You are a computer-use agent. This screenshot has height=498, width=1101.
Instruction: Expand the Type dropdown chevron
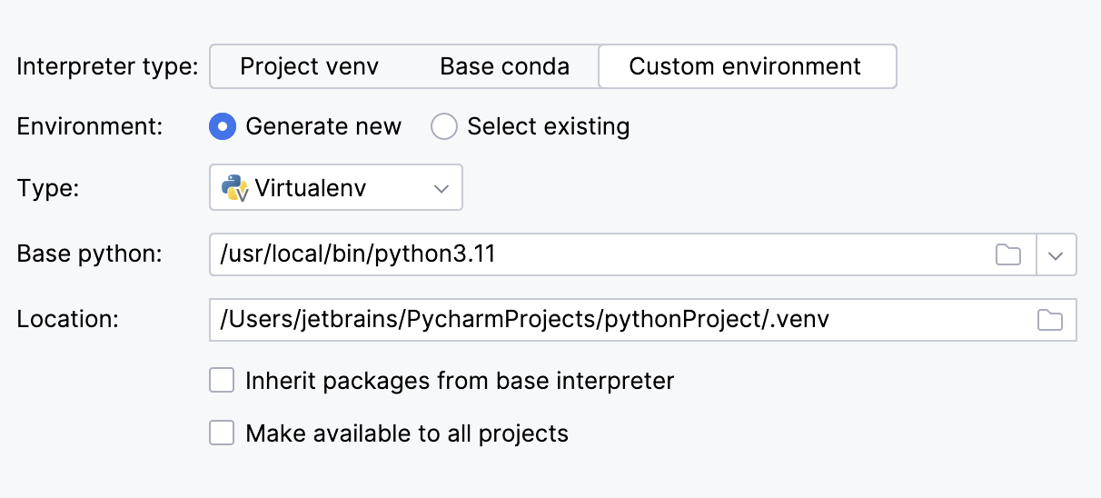tap(441, 188)
